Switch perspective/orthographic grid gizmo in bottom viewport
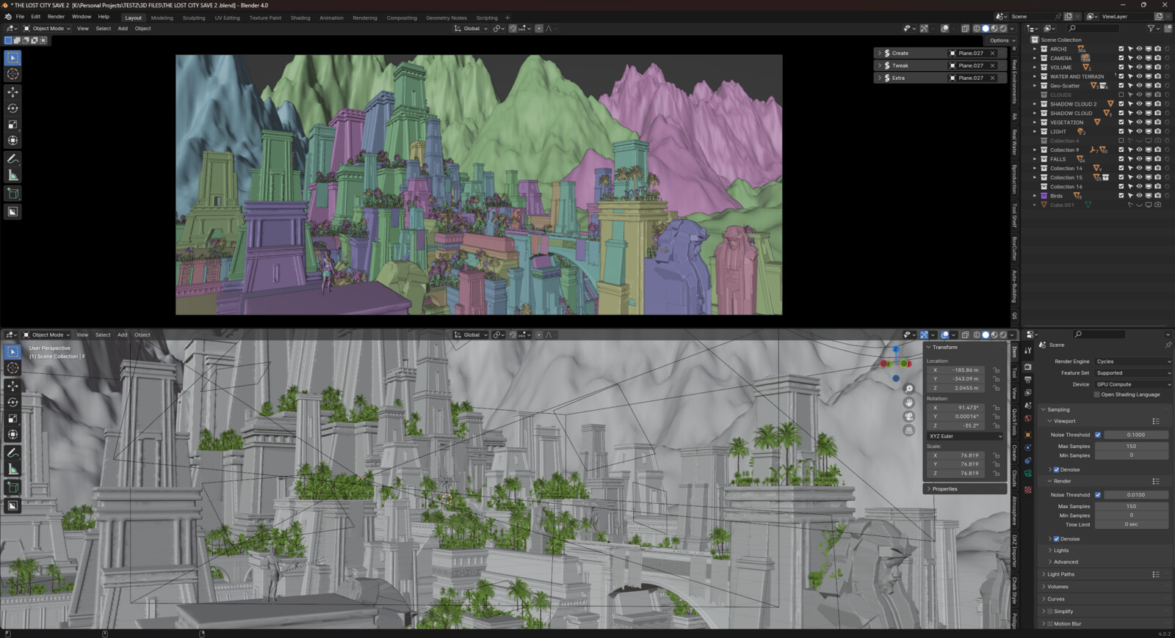This screenshot has height=638, width=1175. tap(908, 430)
